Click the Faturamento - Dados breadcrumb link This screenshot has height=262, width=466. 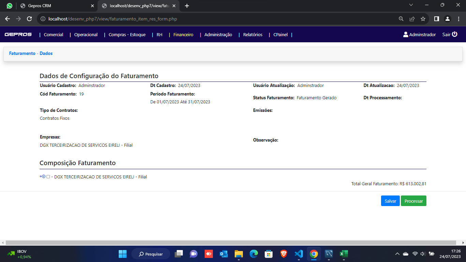(x=31, y=54)
